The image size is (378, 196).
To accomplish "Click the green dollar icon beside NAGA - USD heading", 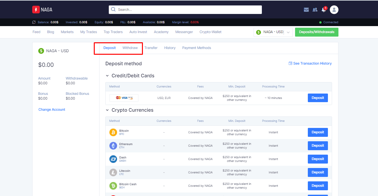I will pos(41,51).
